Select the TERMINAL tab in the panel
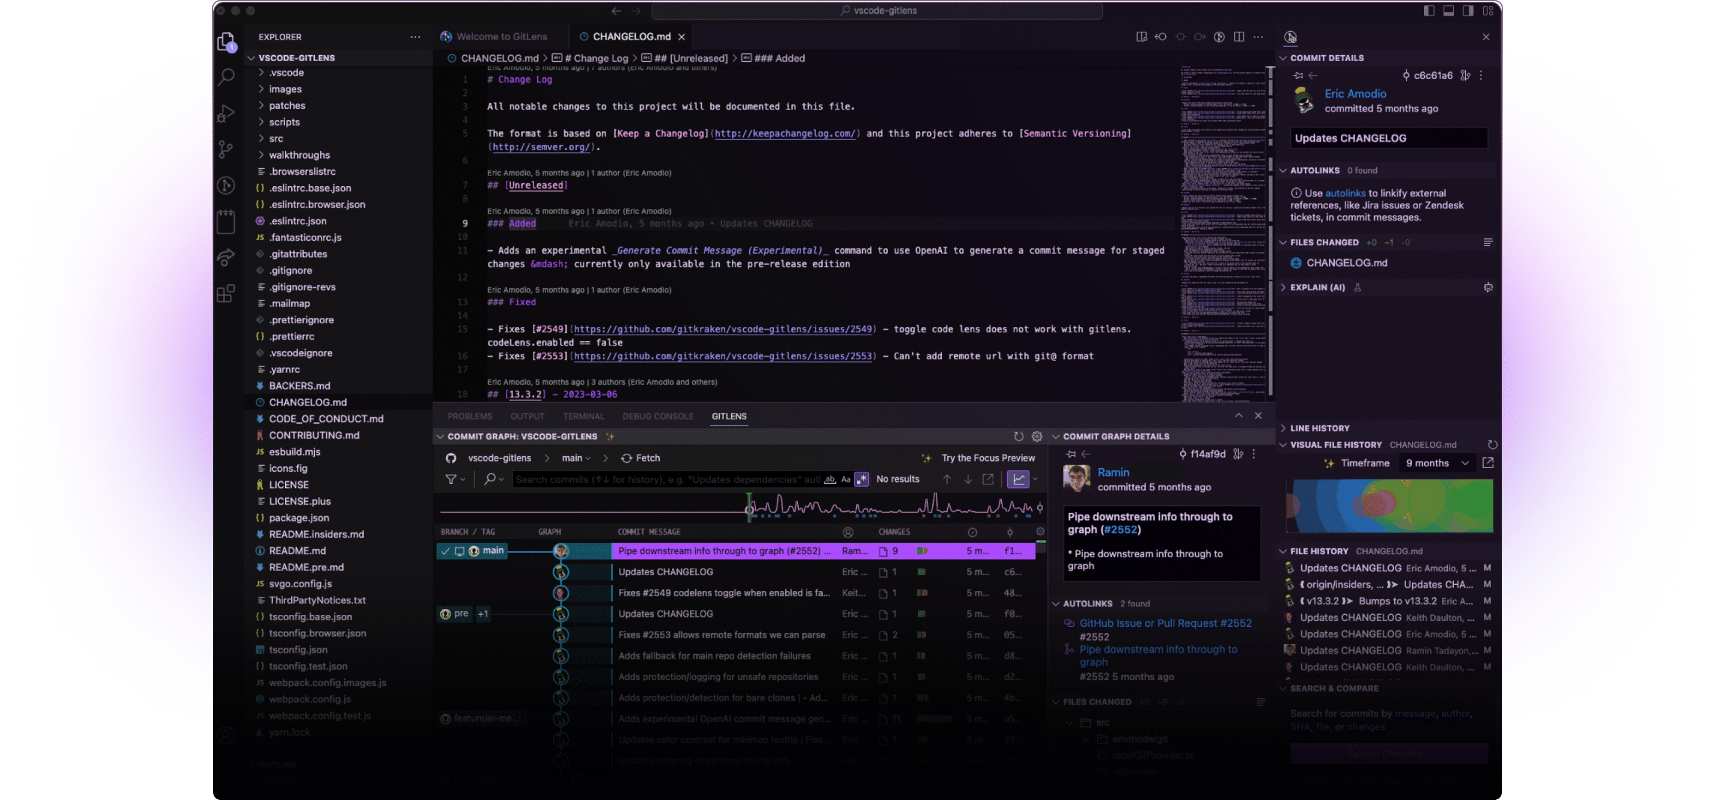The image size is (1715, 801). [x=584, y=415]
